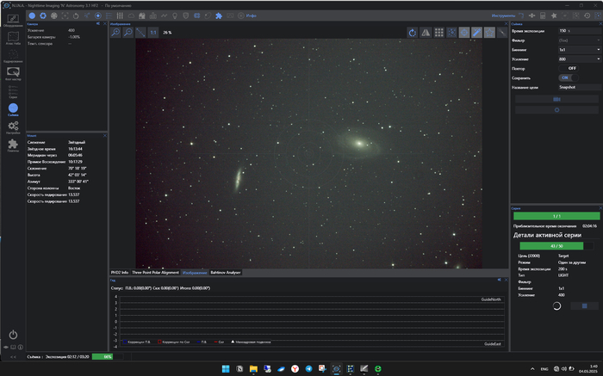Toggle the grid overlay icon
This screenshot has width=603, height=376.
coord(438,32)
